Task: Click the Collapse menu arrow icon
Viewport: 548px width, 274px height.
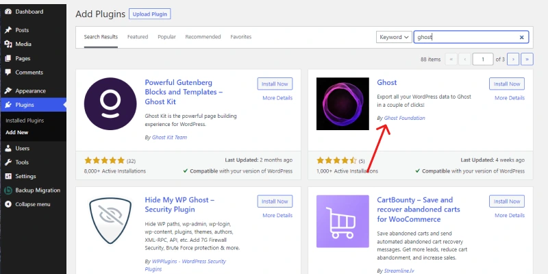Action: coord(8,204)
